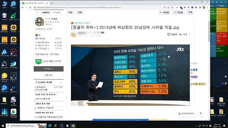Select the current browser tab
The image size is (228, 128).
pos(35,3)
